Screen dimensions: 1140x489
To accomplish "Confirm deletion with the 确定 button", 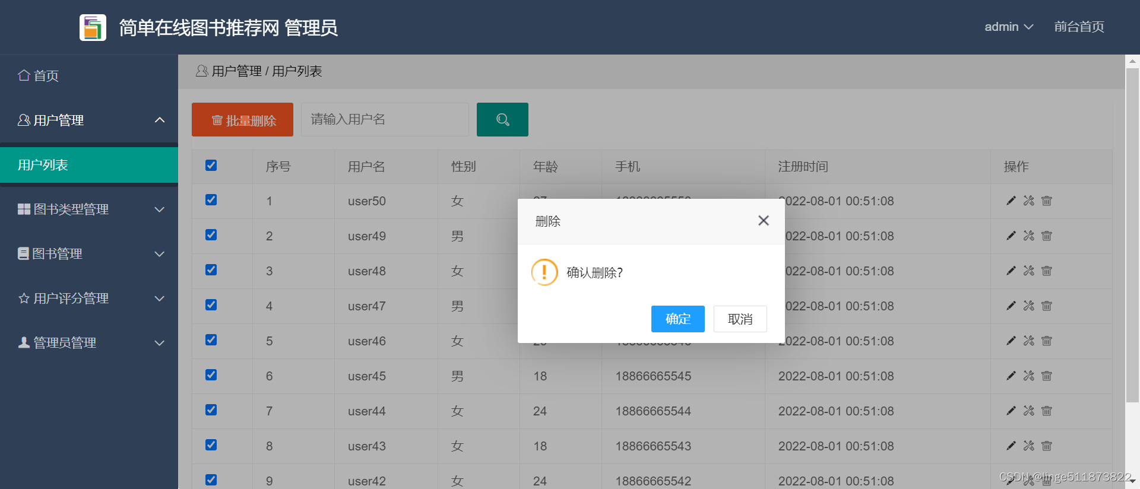I will point(678,319).
